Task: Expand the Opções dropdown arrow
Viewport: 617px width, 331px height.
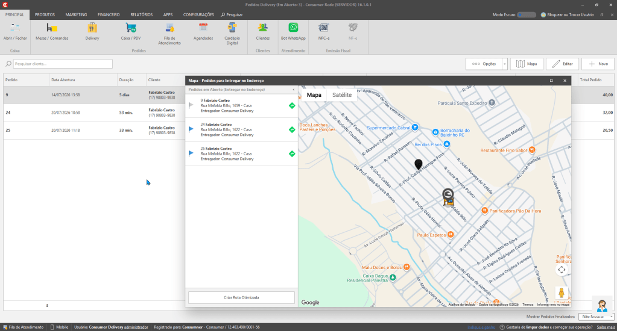Action: click(504, 64)
